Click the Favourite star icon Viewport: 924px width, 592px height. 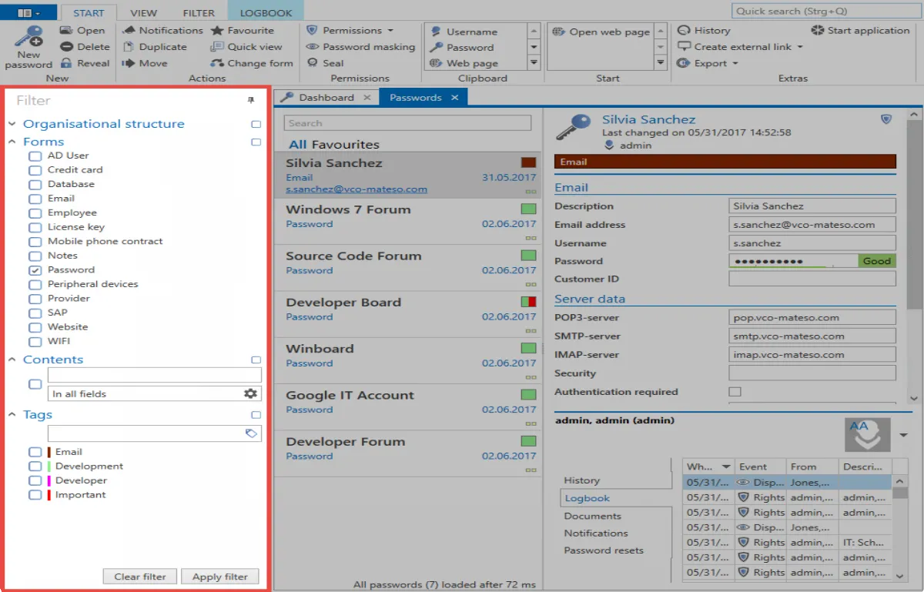217,31
